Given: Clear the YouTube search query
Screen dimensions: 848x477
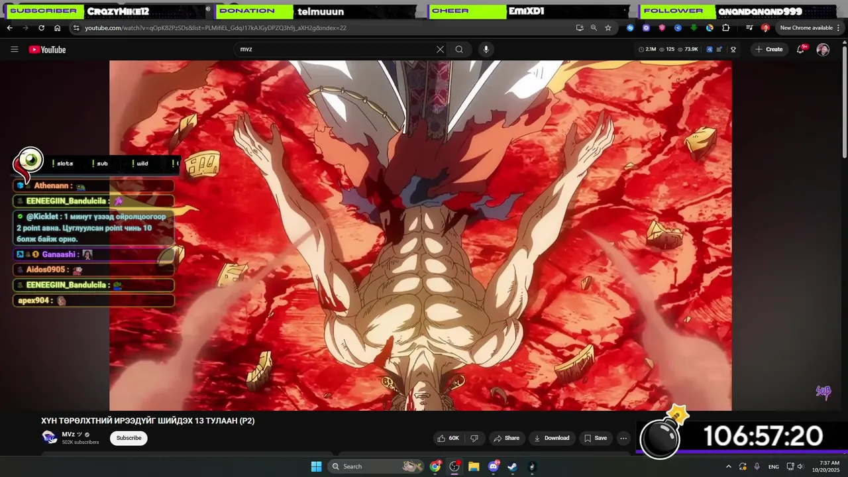Looking at the screenshot, I should click(x=440, y=49).
